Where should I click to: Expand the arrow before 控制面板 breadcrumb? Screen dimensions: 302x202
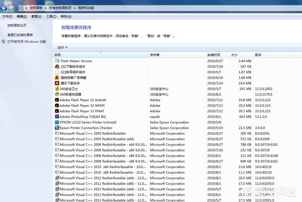(x=26, y=8)
